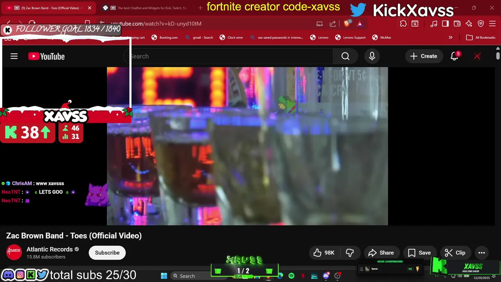This screenshot has width=501, height=282.
Task: Click the Create button on YouTube
Action: coord(424,56)
